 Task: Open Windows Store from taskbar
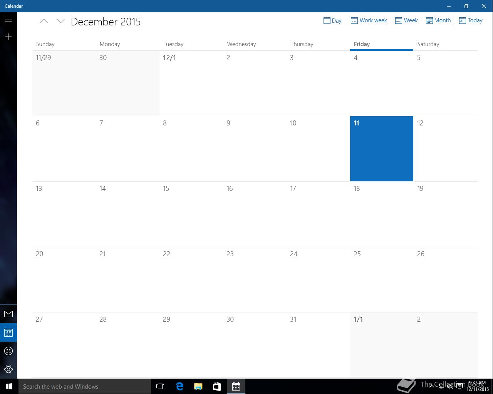click(x=217, y=386)
